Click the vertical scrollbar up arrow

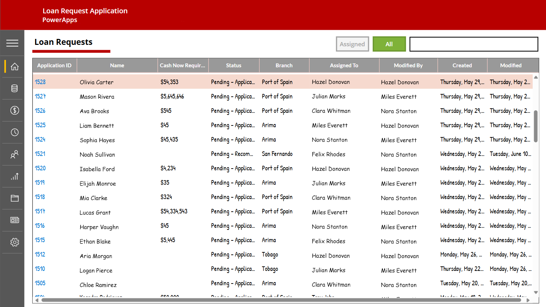pyautogui.click(x=536, y=77)
